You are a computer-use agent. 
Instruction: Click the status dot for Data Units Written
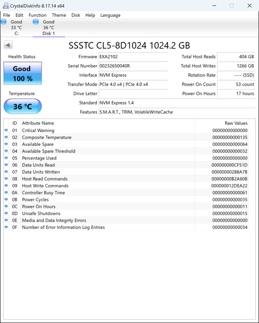click(6, 172)
